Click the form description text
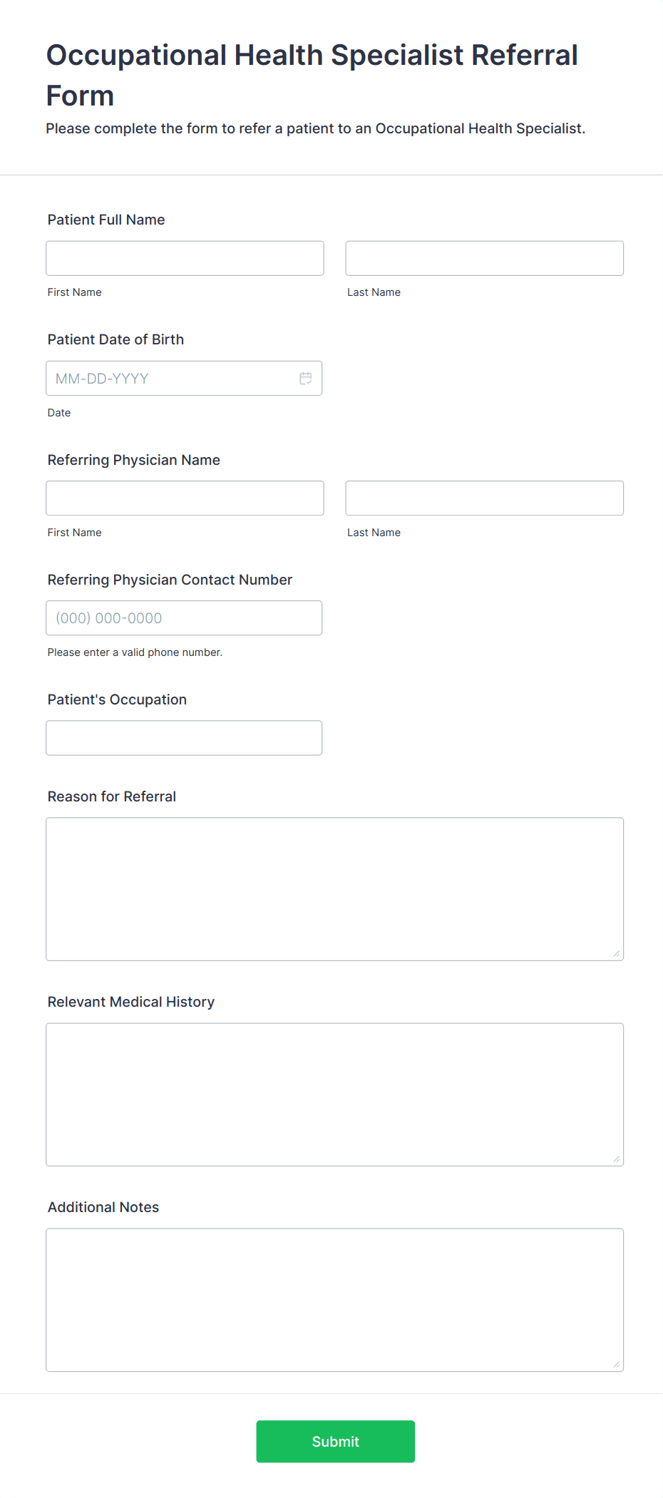Image resolution: width=663 pixels, height=1498 pixels. (315, 129)
